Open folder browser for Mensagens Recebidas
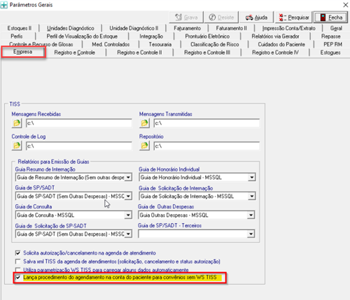The height and width of the screenshot is (300, 350). (x=17, y=123)
